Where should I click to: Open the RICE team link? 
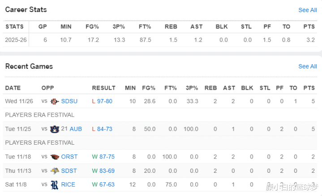click(x=68, y=184)
